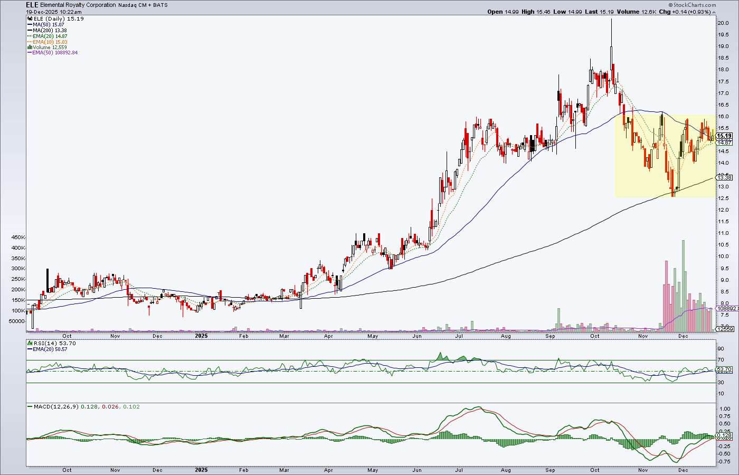Click the -0.75 label on MACD axis
Viewport: 739px width, 475px height.
tap(724, 462)
